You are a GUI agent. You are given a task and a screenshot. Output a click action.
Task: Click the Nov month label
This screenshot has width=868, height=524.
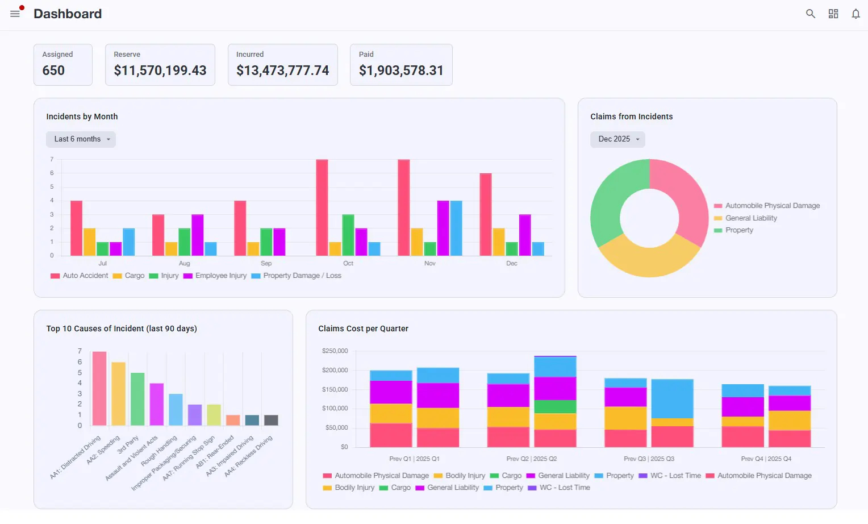[430, 263]
